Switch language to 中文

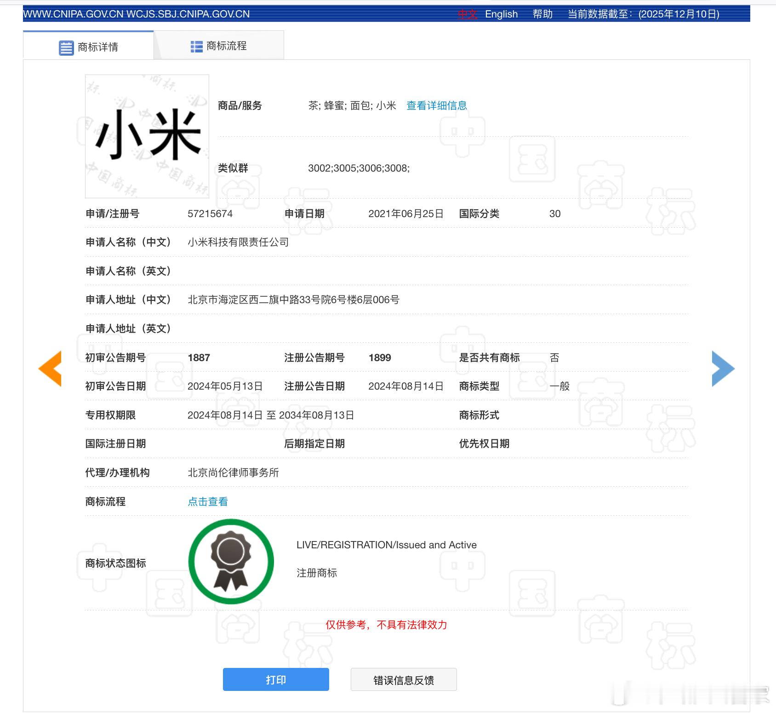point(468,14)
